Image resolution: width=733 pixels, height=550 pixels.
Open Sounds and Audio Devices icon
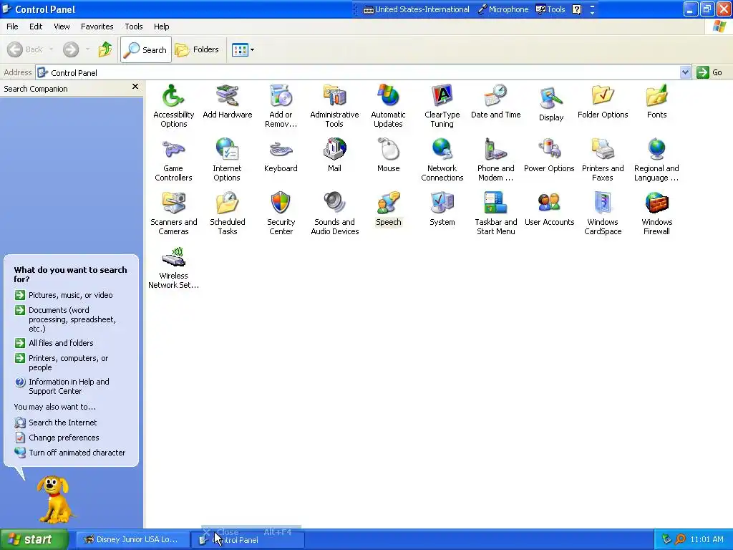(335, 213)
